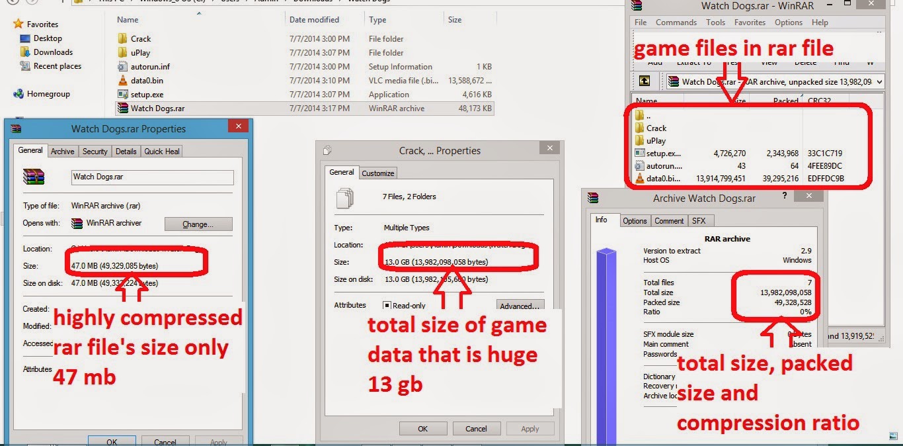Switch to Quick Heal tab in Properties
The image size is (903, 446).
162,152
